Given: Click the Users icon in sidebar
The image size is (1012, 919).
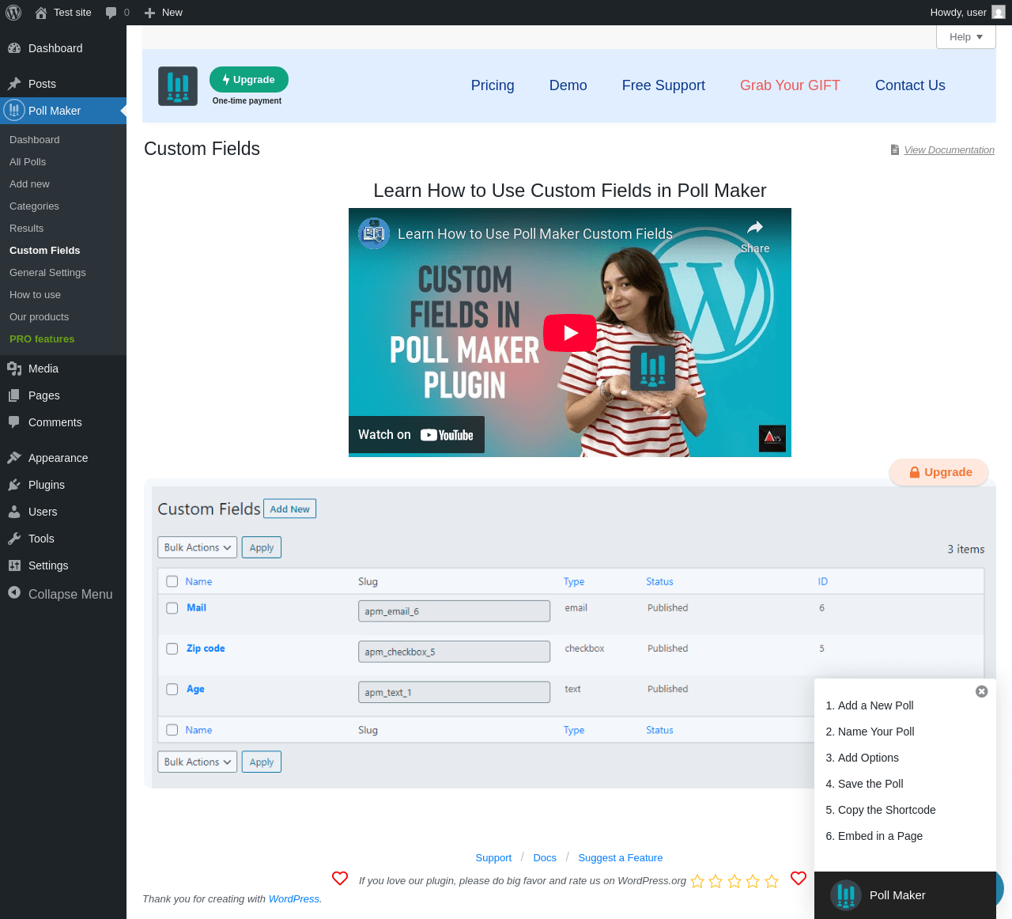Looking at the screenshot, I should click(14, 512).
